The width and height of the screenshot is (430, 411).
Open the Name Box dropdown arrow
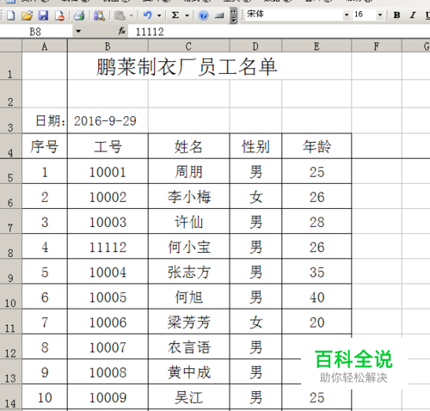click(78, 32)
